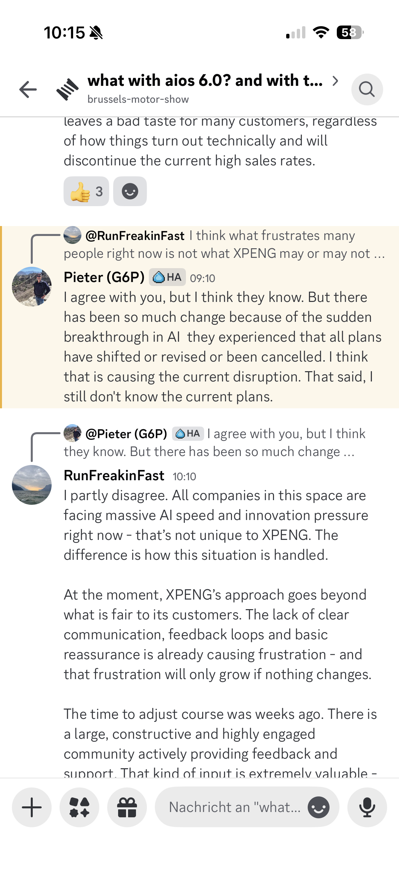Expand thread details via title chevron
Screen dimensions: 399x869
pyautogui.click(x=335, y=81)
